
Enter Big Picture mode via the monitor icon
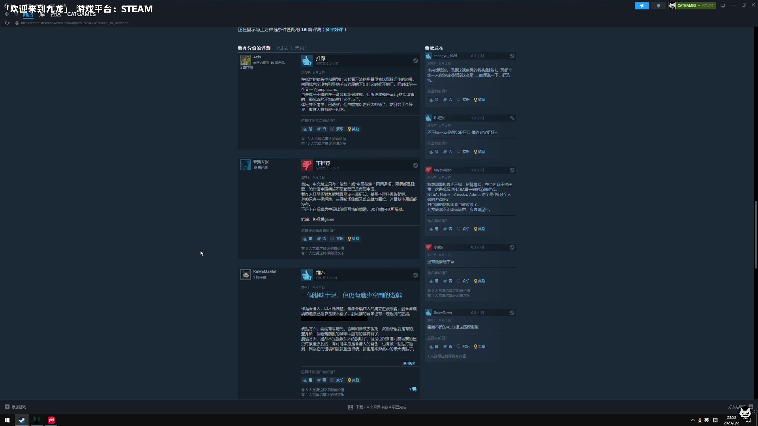click(723, 6)
